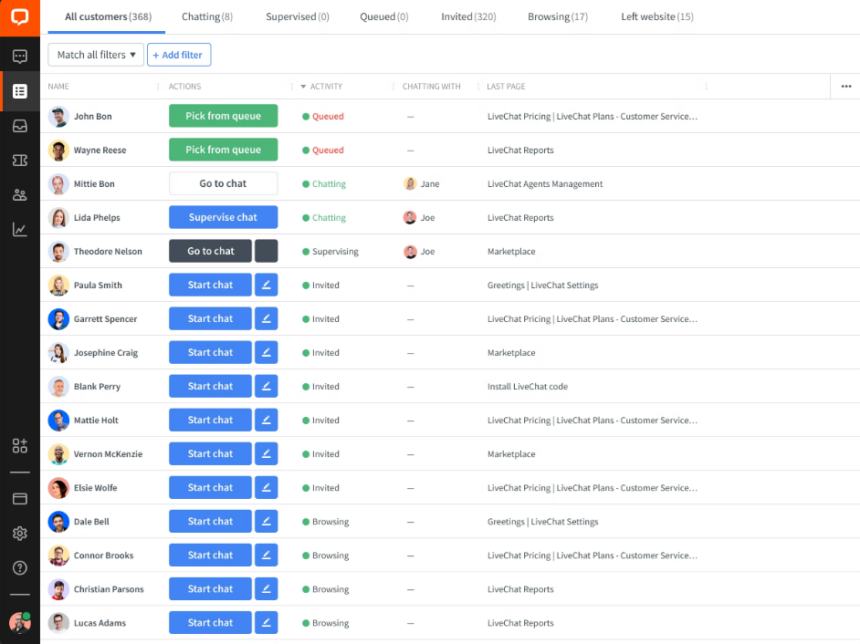Switch to the Chatting tab

coord(207,16)
